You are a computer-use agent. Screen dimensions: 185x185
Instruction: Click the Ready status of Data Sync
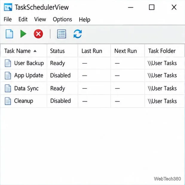(x=58, y=88)
